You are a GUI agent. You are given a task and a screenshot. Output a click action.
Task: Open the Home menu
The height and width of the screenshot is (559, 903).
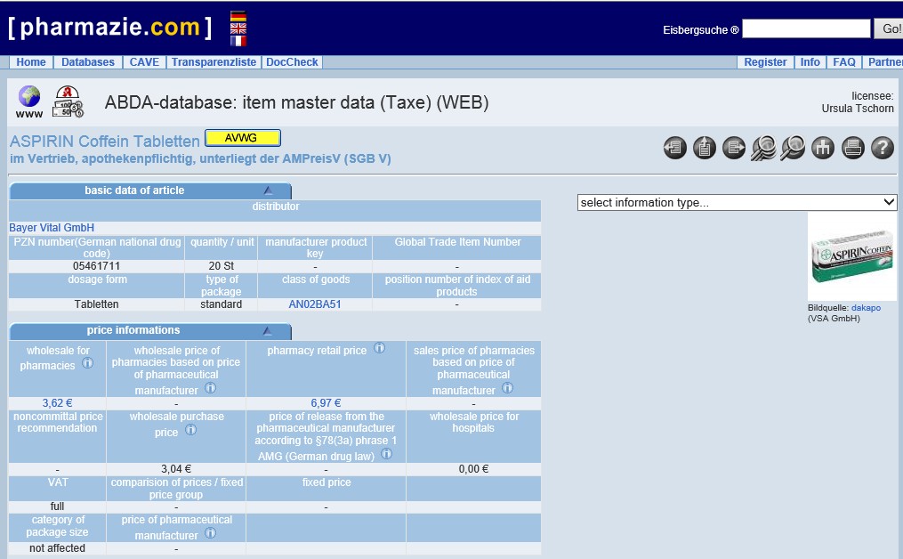coord(31,62)
